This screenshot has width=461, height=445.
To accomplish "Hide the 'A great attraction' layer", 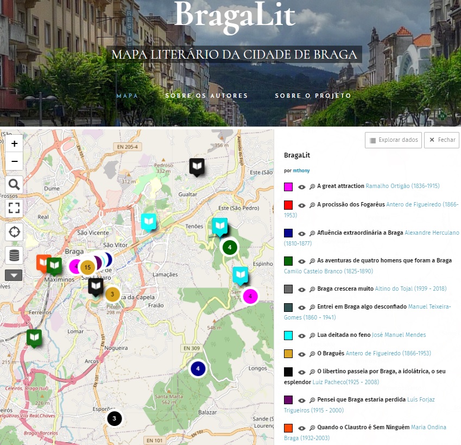I will 302,186.
